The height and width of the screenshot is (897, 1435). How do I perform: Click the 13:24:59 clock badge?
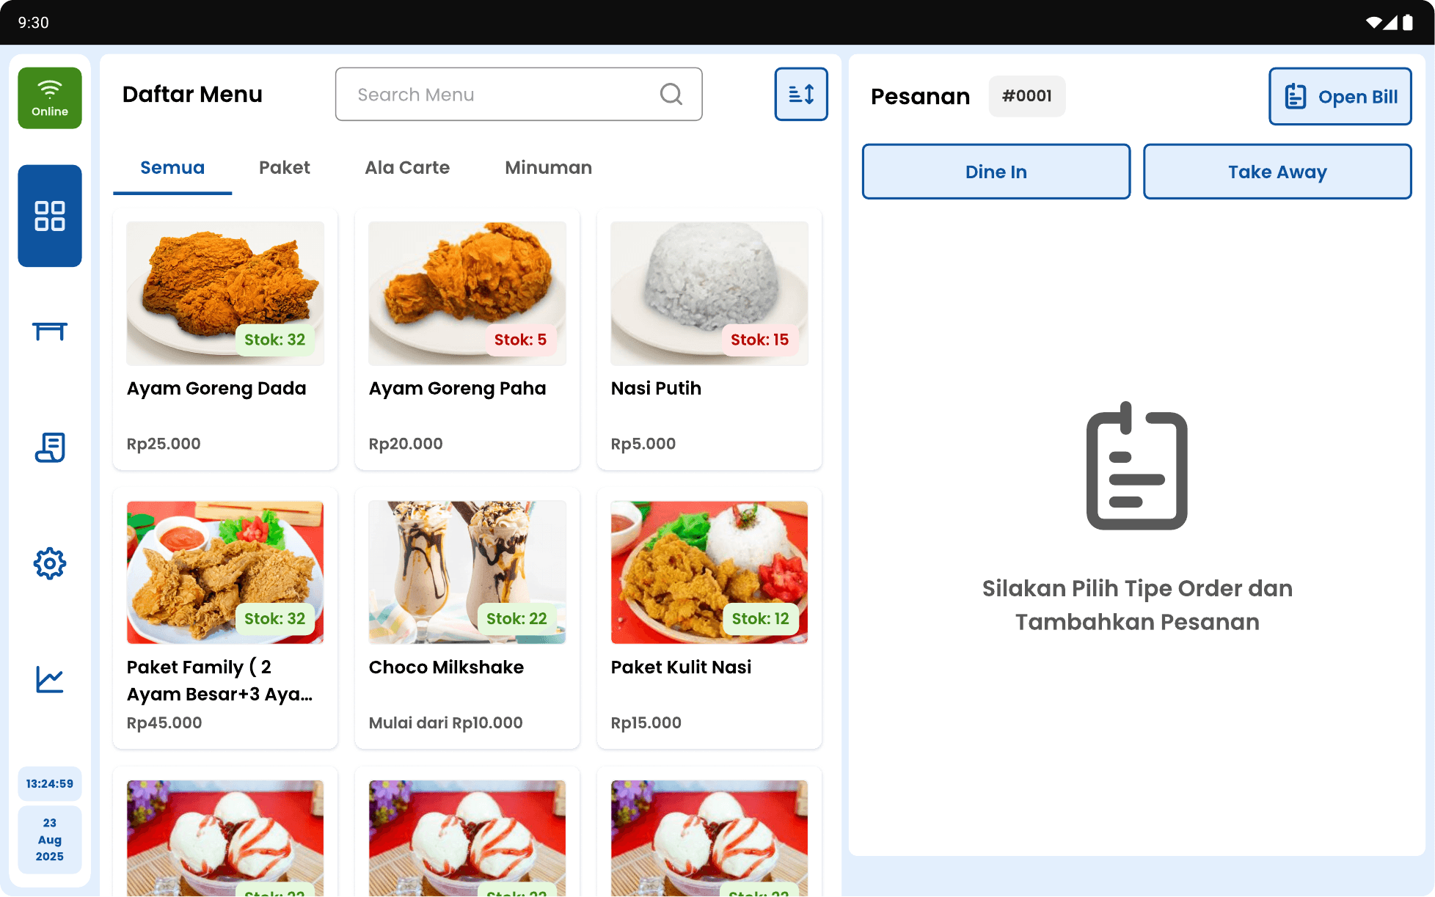coord(50,783)
